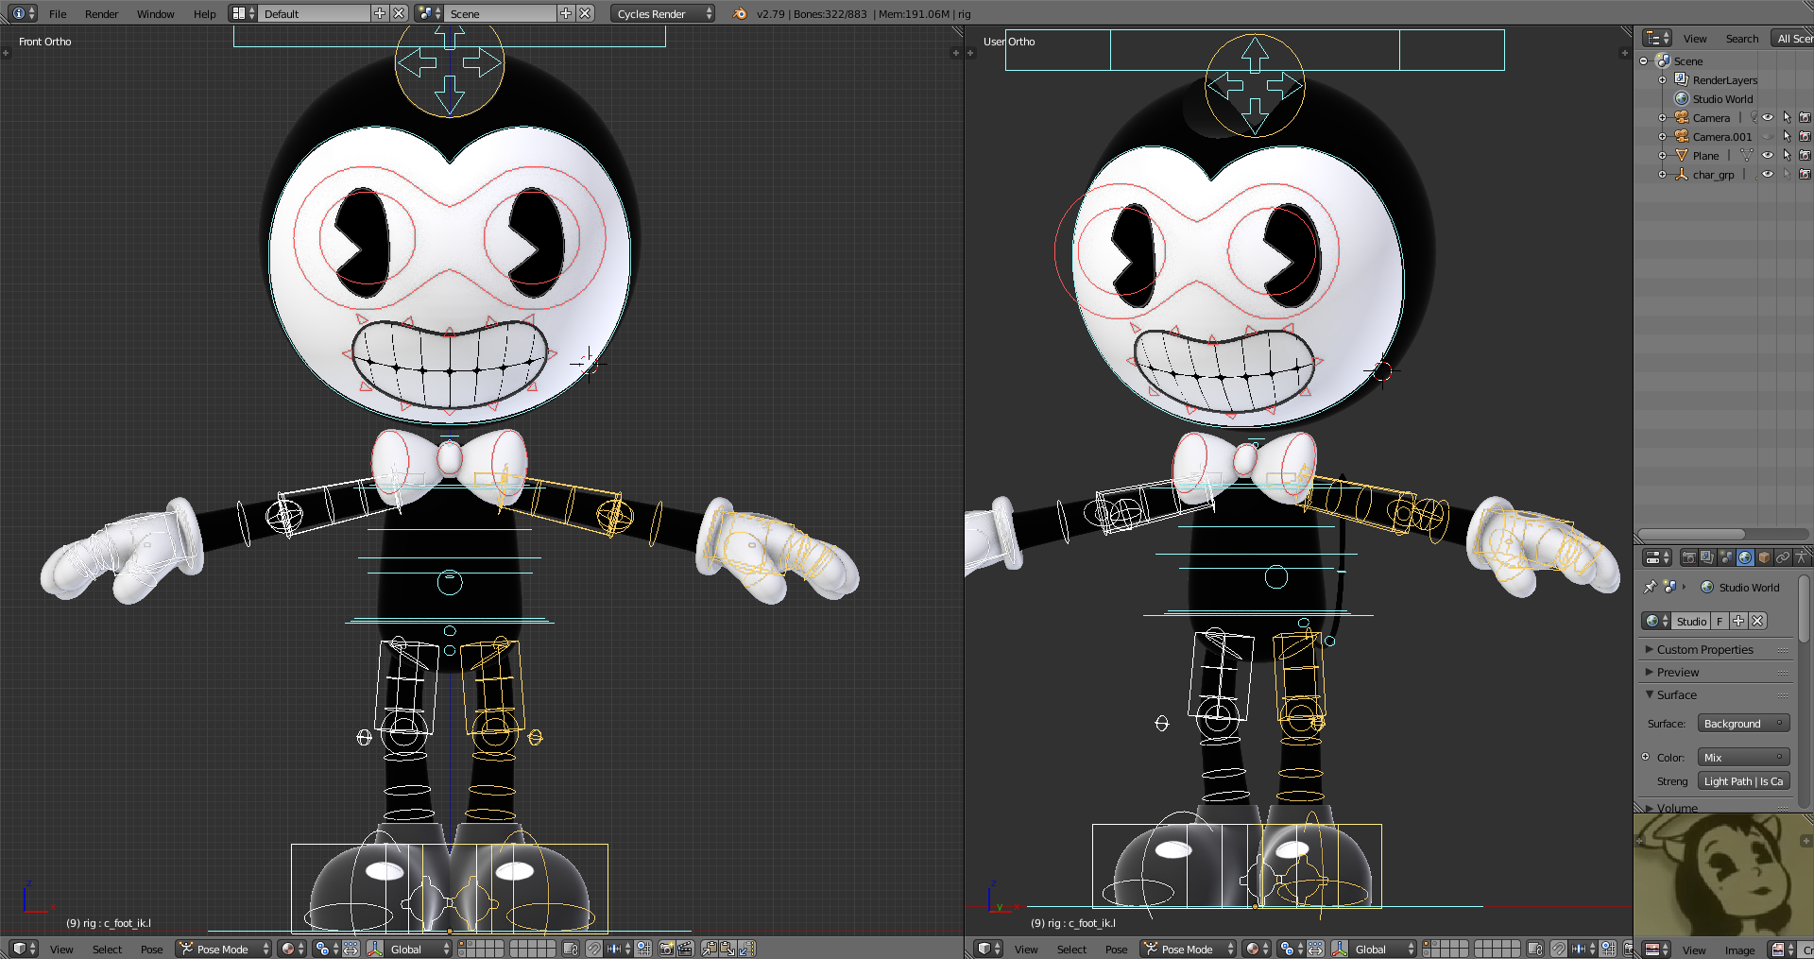Open right viewport Select menu
This screenshot has height=959, width=1814.
(x=1071, y=950)
